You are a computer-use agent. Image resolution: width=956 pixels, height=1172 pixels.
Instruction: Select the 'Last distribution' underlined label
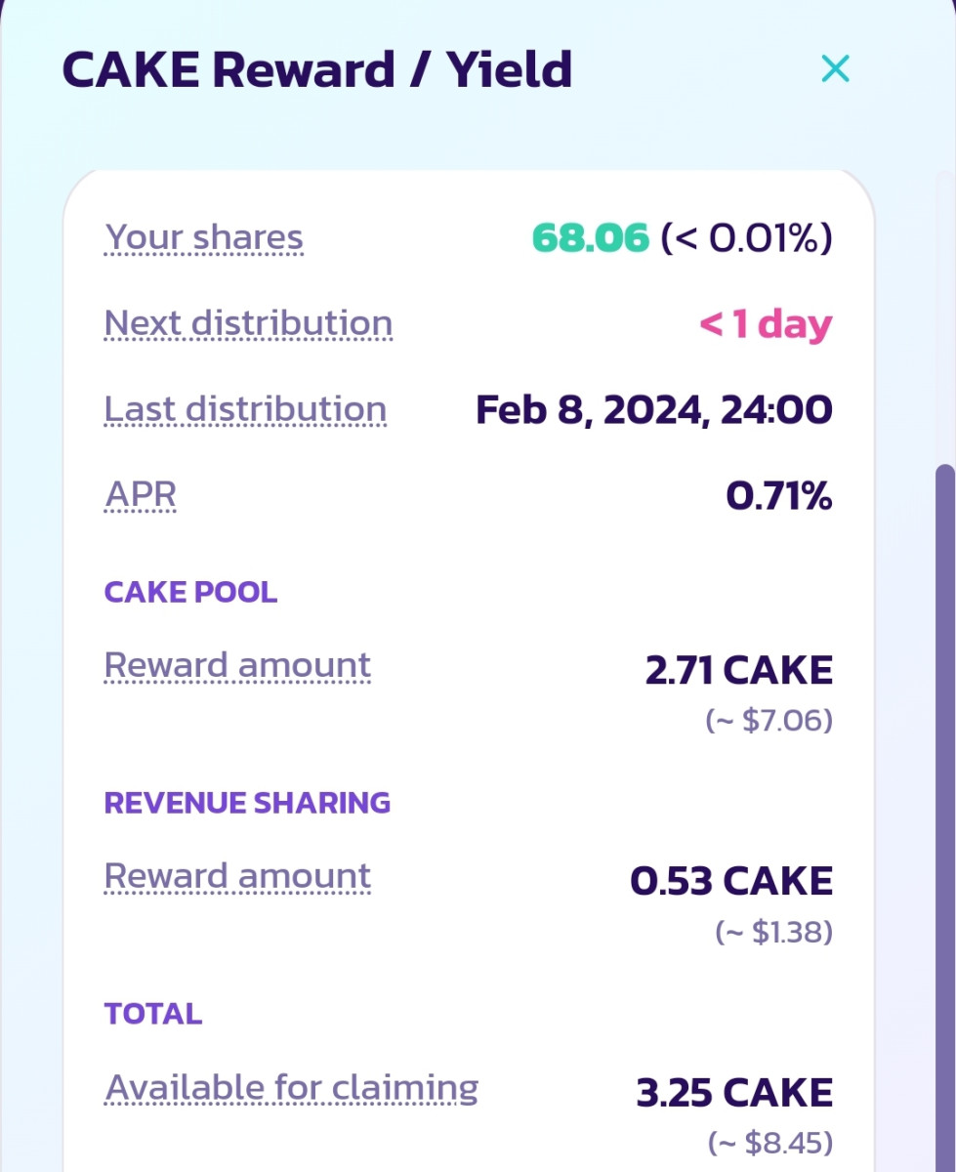coord(245,409)
